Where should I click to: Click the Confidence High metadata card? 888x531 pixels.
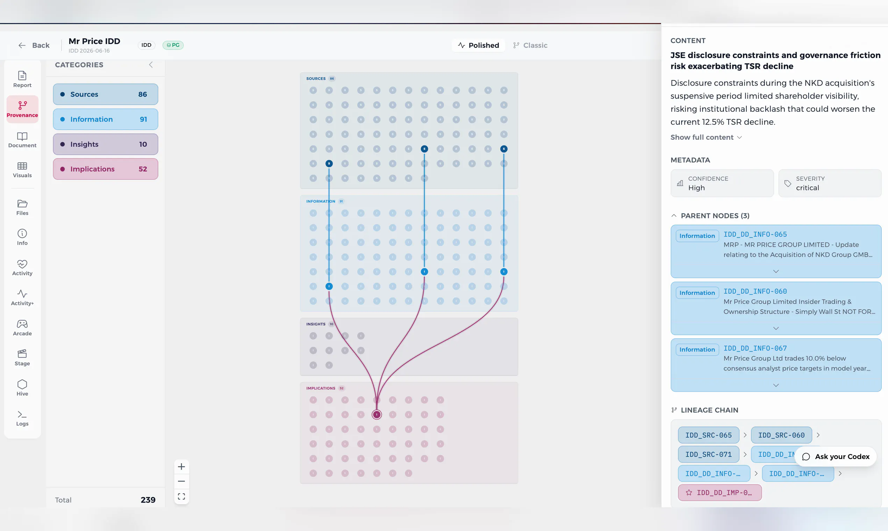coord(722,183)
